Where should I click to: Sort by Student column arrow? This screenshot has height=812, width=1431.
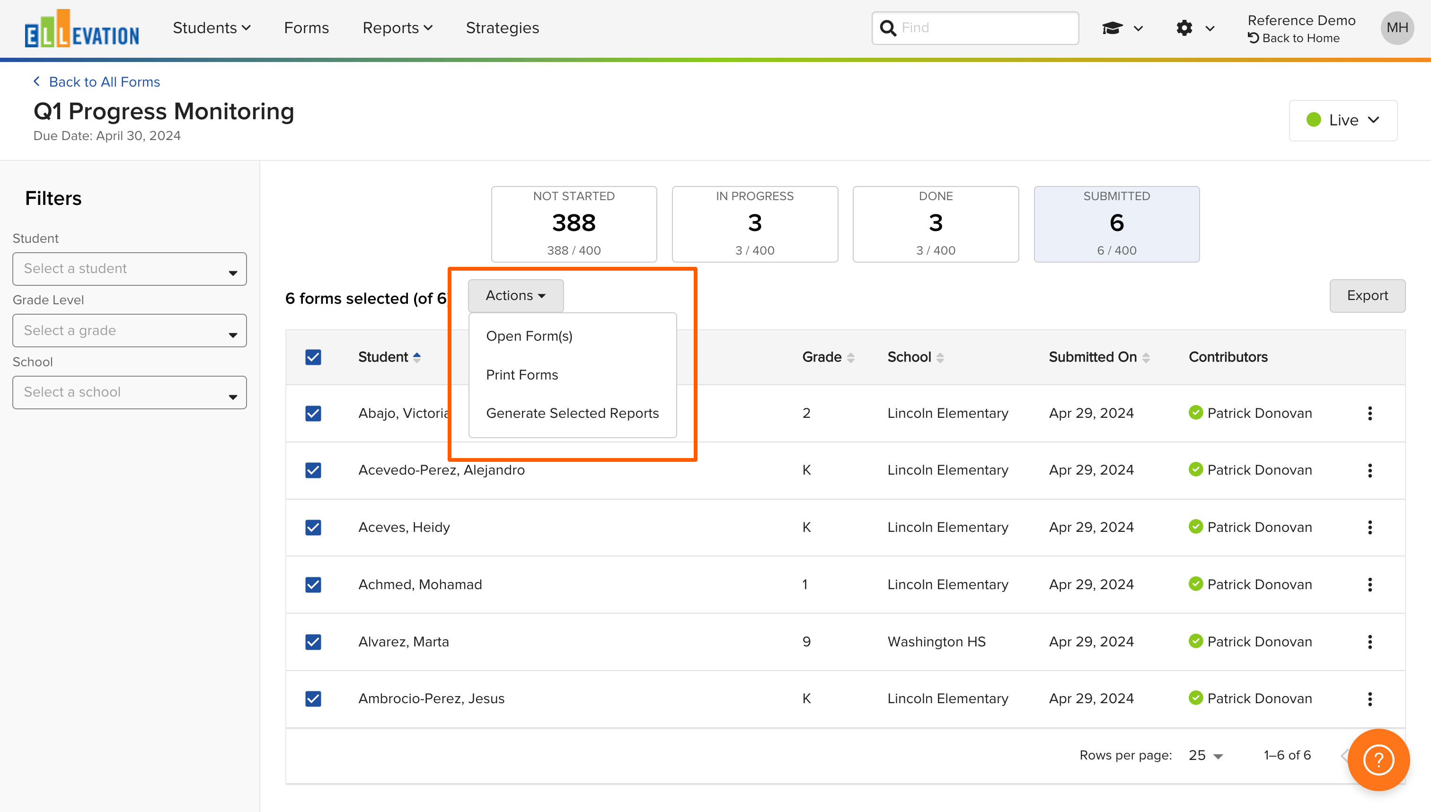pos(416,357)
